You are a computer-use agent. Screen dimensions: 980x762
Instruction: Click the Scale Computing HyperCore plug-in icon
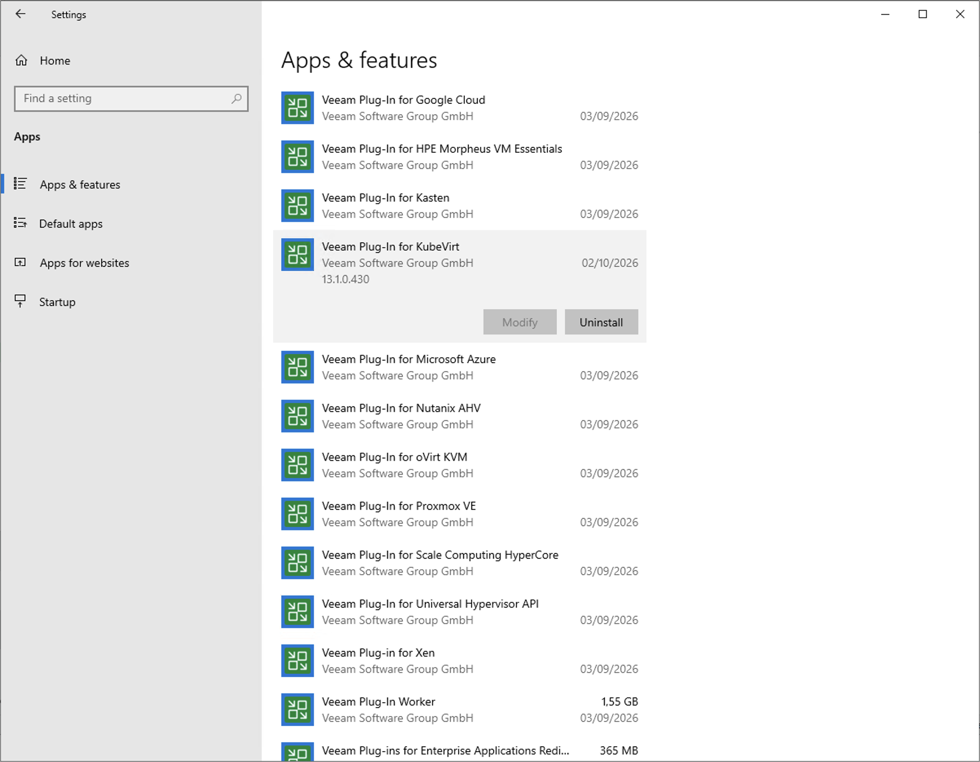298,563
